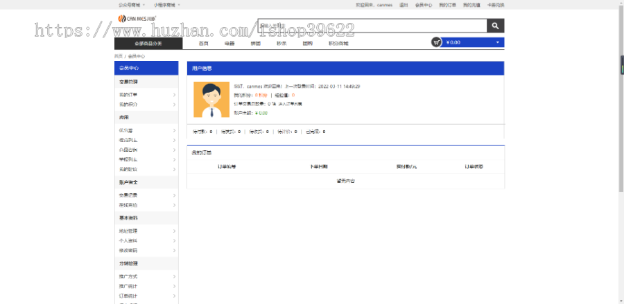Click chevron beside 我的订单 in sidebar
This screenshot has width=624, height=304.
coord(174,95)
